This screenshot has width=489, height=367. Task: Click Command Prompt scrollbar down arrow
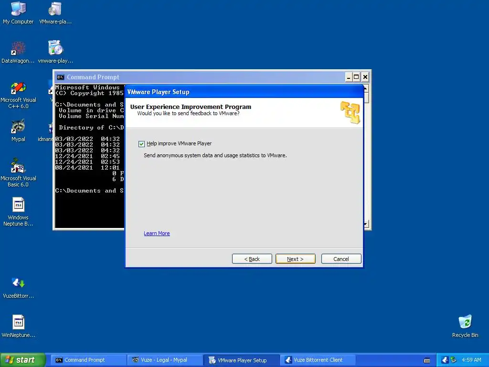tap(366, 224)
